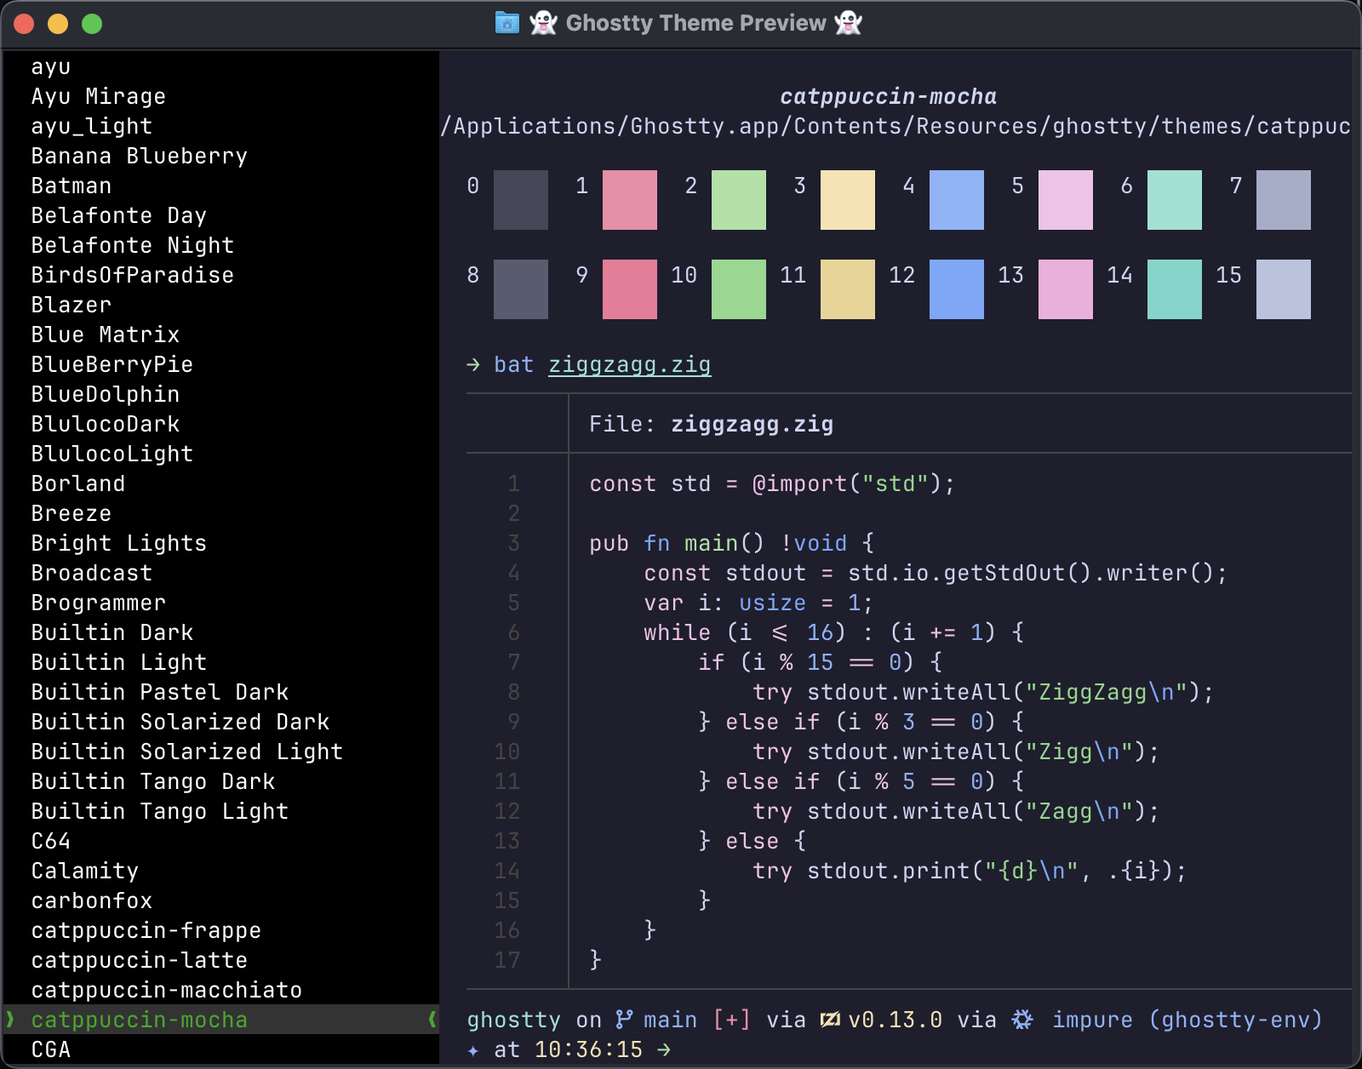
Task: Select the ayu_light theme
Action: [x=92, y=126]
